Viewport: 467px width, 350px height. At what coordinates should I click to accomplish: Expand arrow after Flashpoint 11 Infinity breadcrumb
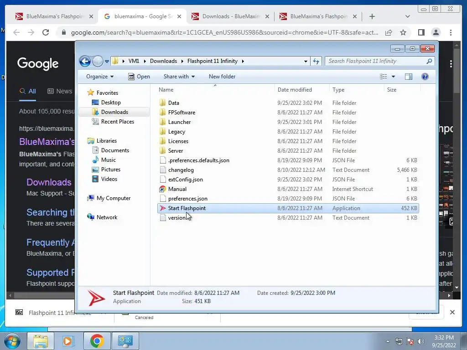243,62
